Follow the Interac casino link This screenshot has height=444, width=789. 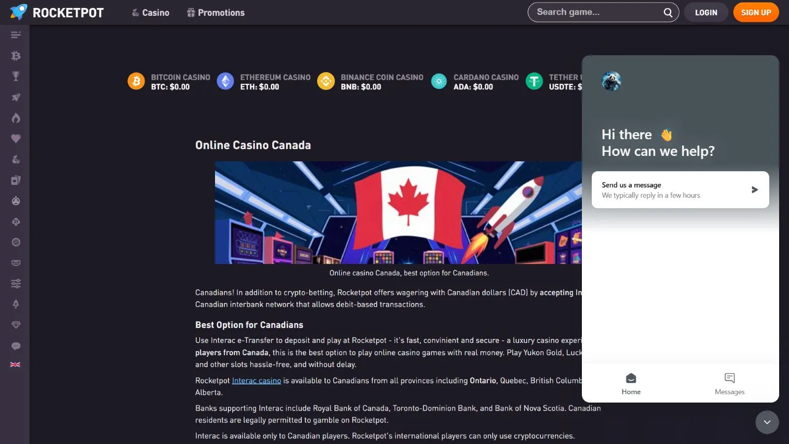pyautogui.click(x=256, y=381)
